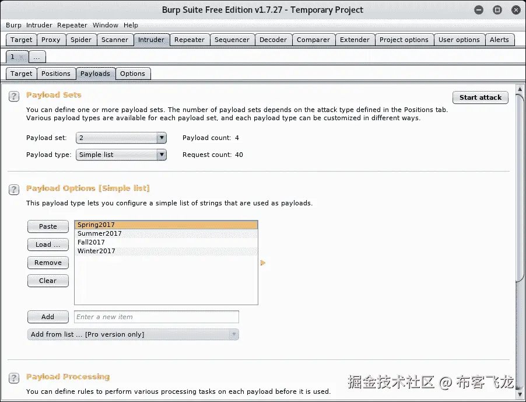Open the Alerts tab
The height and width of the screenshot is (402, 526).
coord(500,40)
